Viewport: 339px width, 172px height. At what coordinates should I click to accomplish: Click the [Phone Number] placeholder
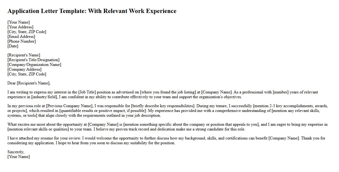[x=21, y=41]
